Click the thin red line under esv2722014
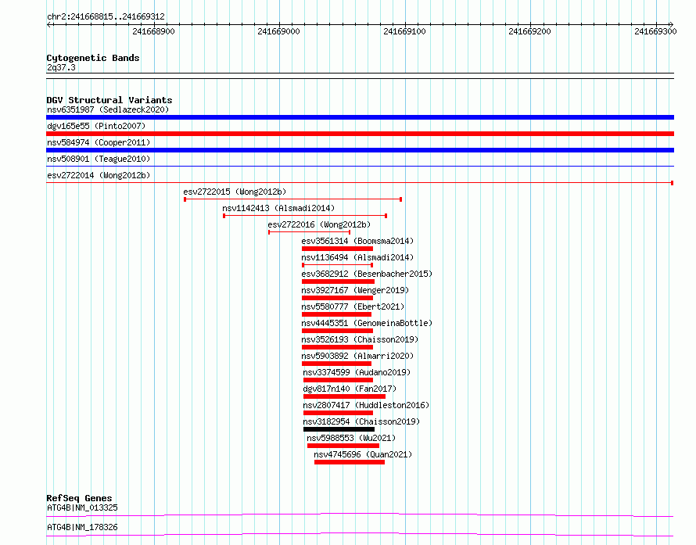 (x=360, y=183)
